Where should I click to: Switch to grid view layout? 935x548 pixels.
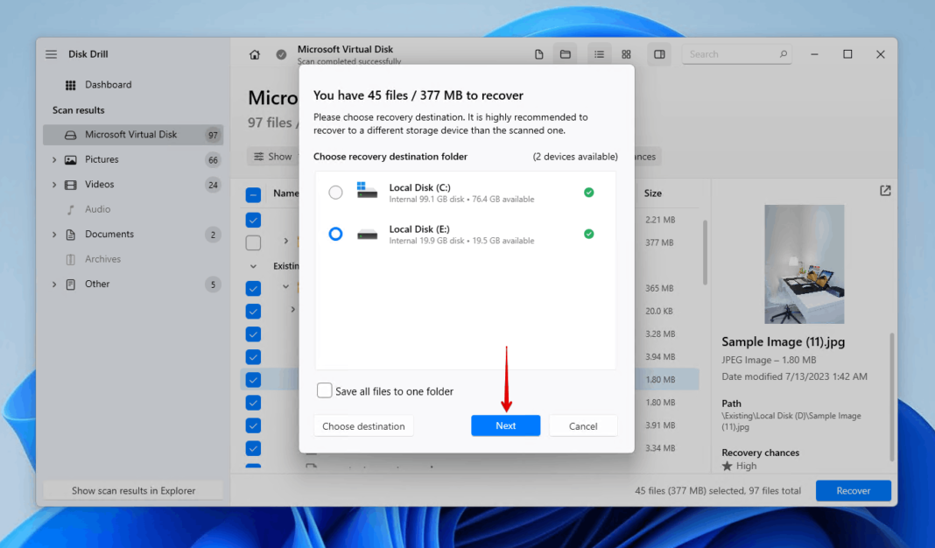626,53
